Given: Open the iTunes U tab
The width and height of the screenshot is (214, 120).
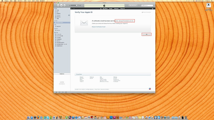Looking at the screenshot, I should [123, 9].
